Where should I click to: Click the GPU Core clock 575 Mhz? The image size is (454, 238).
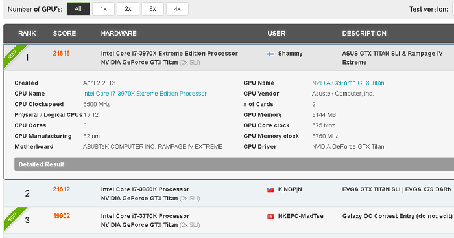pyautogui.click(x=324, y=125)
